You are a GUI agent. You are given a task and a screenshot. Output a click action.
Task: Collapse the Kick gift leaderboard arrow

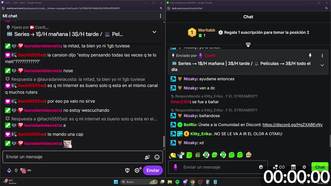248,45
